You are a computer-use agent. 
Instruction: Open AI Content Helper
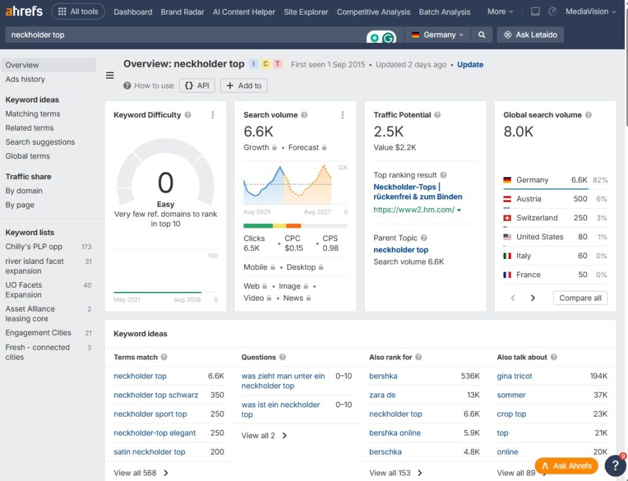point(244,12)
